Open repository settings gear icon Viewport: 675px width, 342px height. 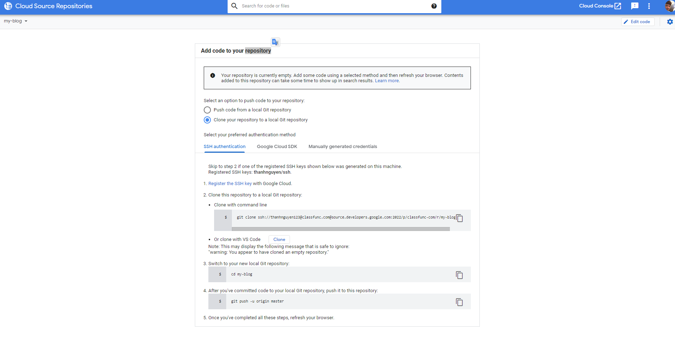[x=670, y=22]
